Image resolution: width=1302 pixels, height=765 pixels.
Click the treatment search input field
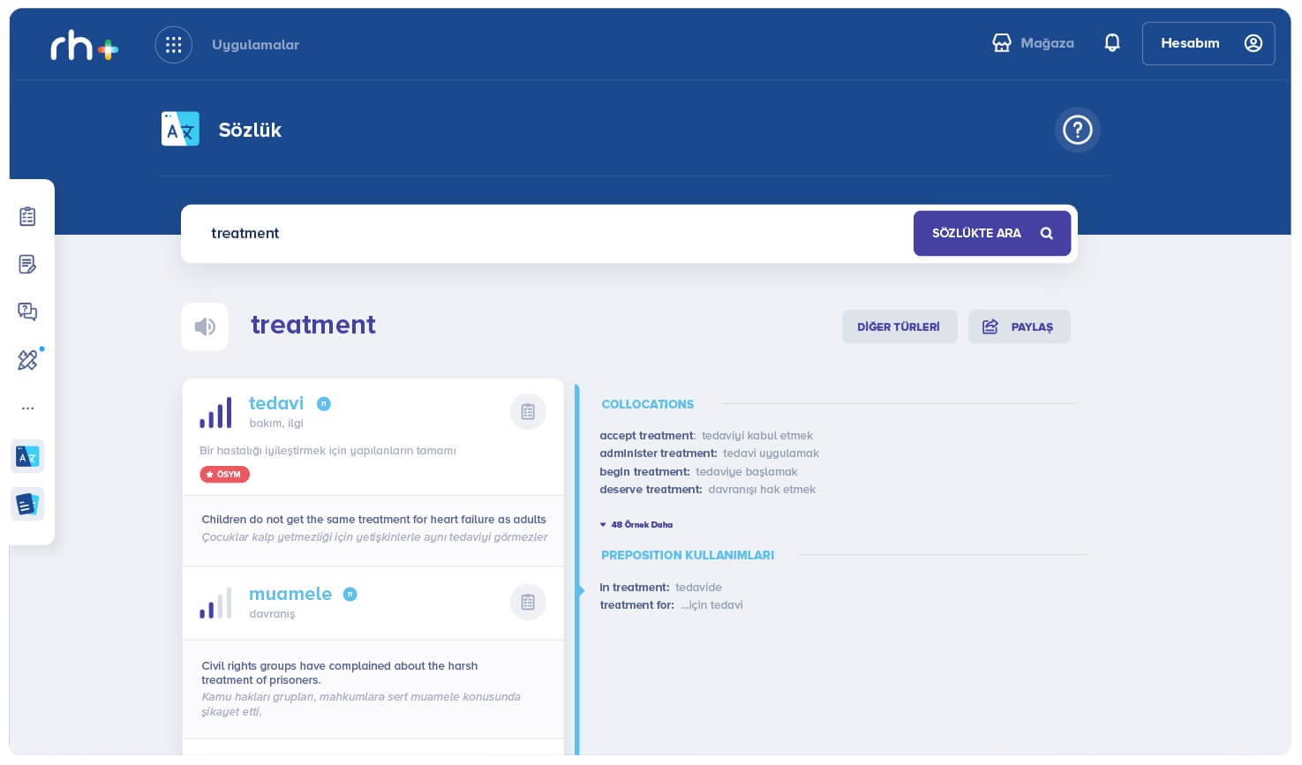pyautogui.click(x=547, y=234)
